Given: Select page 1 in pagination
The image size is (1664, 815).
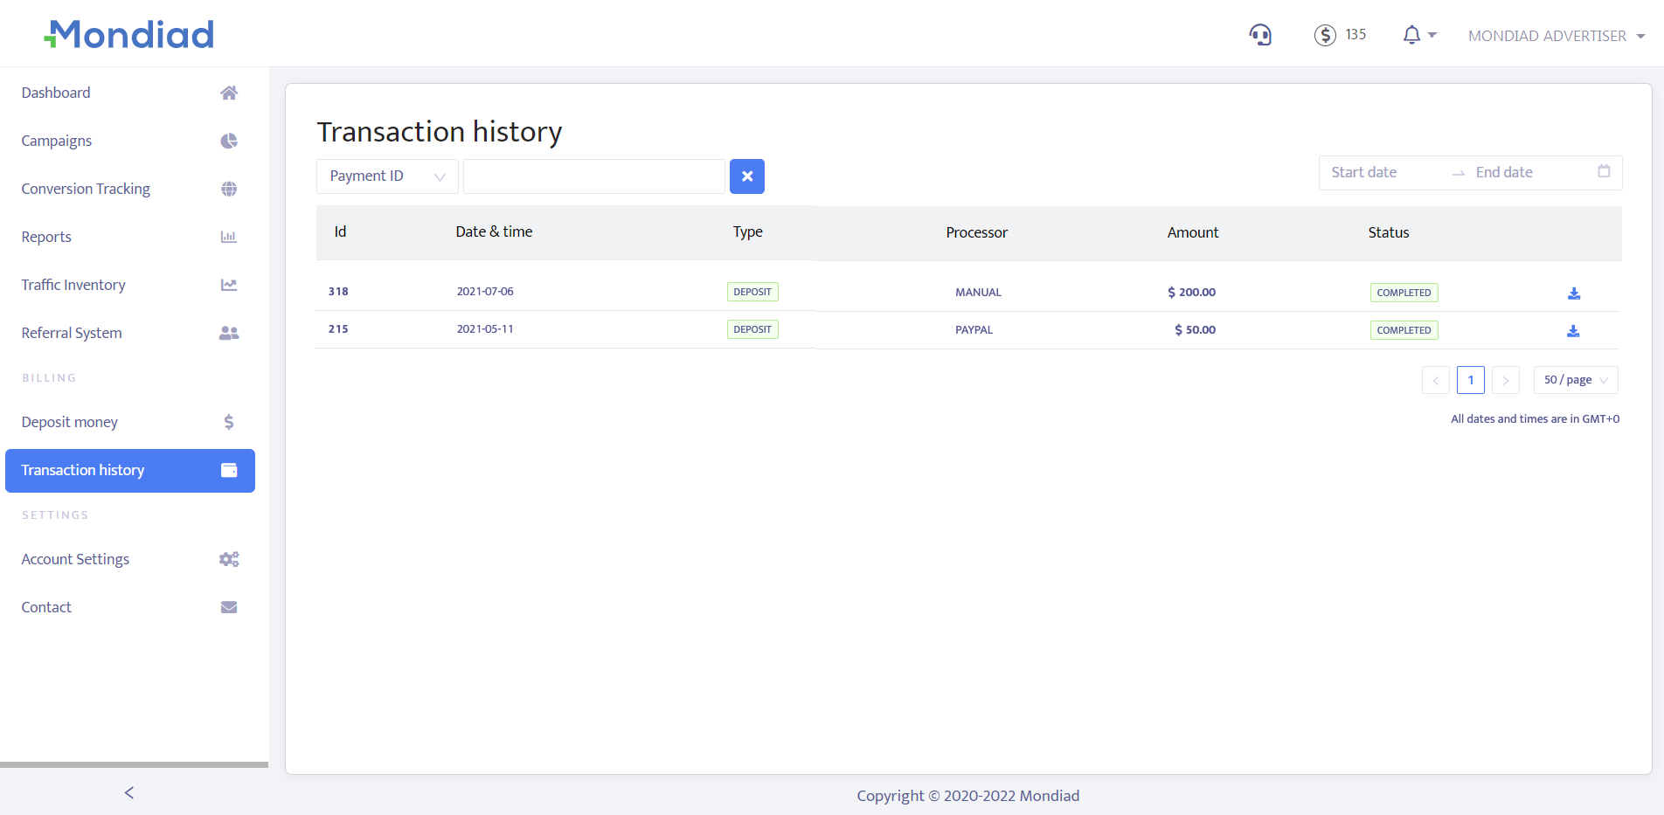Looking at the screenshot, I should 1470,380.
